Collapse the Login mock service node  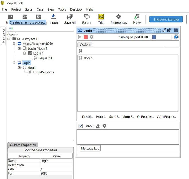14,63
